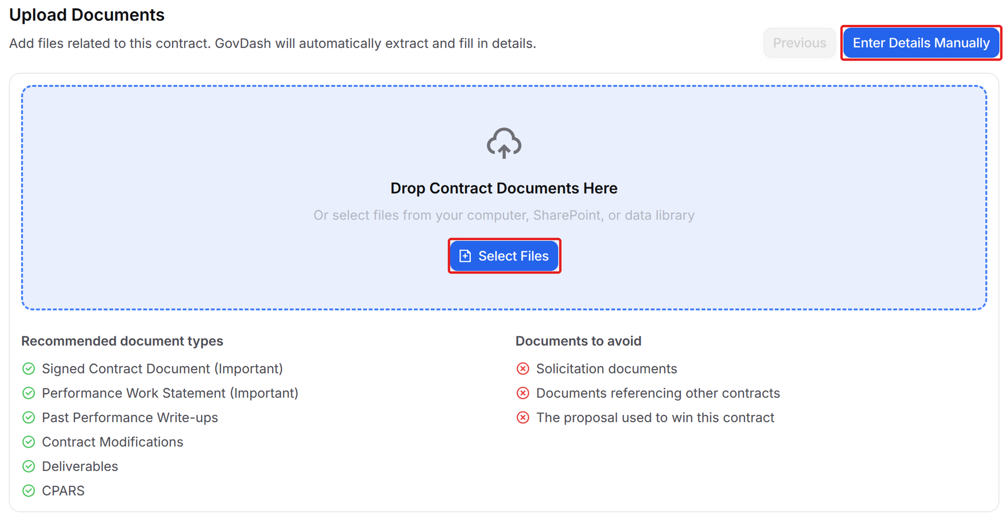Click the 'Solicitation documents' text

click(x=607, y=369)
